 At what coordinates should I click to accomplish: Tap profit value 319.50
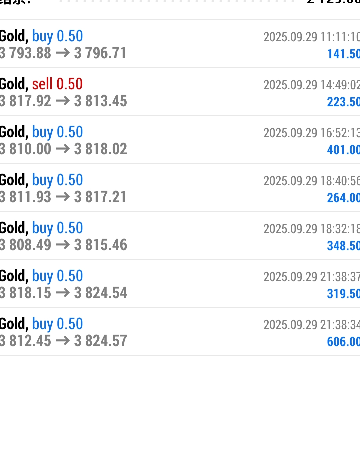pyautogui.click(x=343, y=294)
